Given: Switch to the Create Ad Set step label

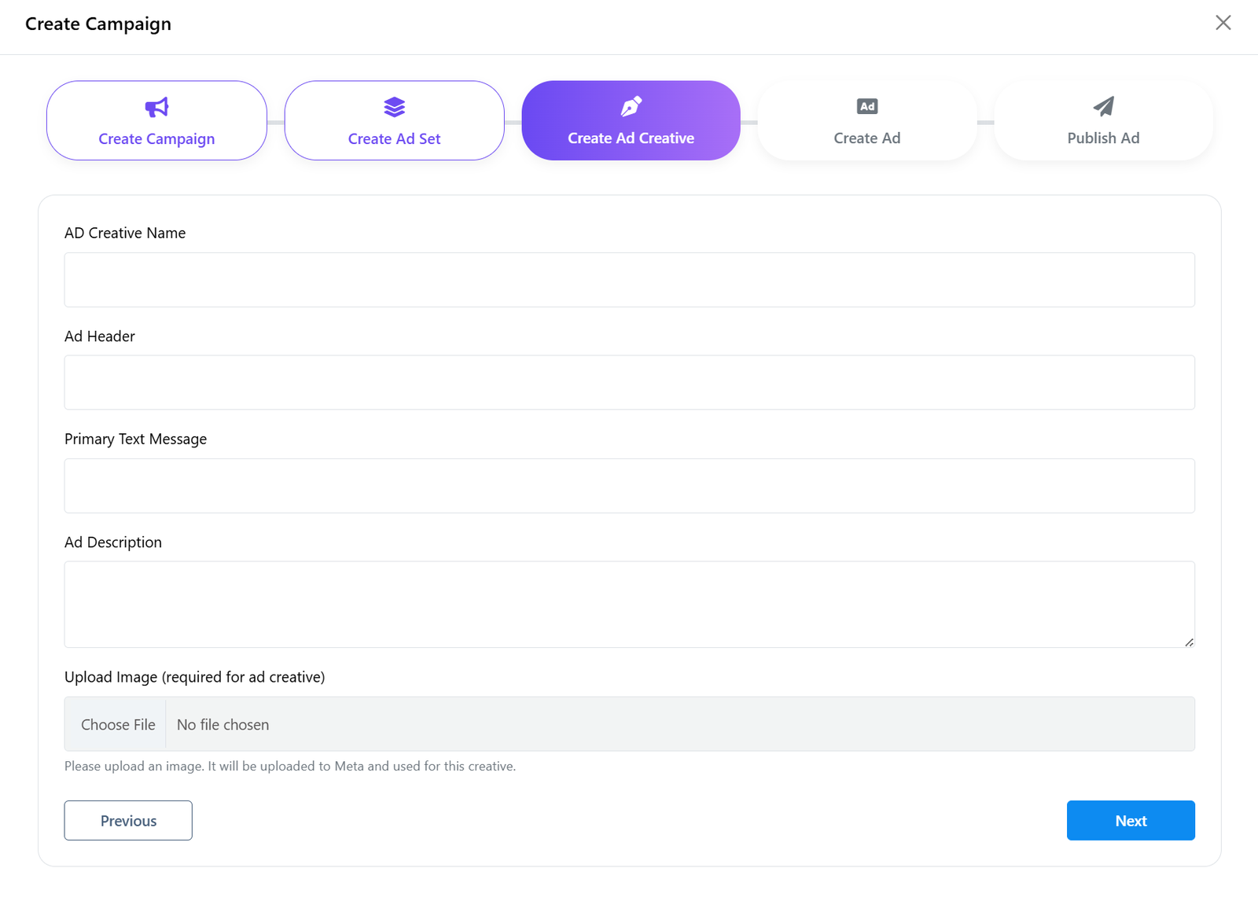Looking at the screenshot, I should pyautogui.click(x=394, y=139).
